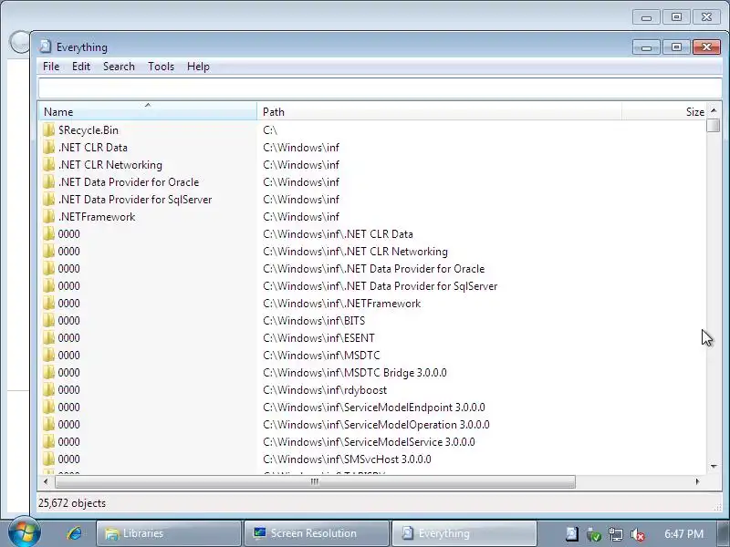Click folder icon of 0000 in SMSvcHost 3.0.0.0

tap(49, 459)
